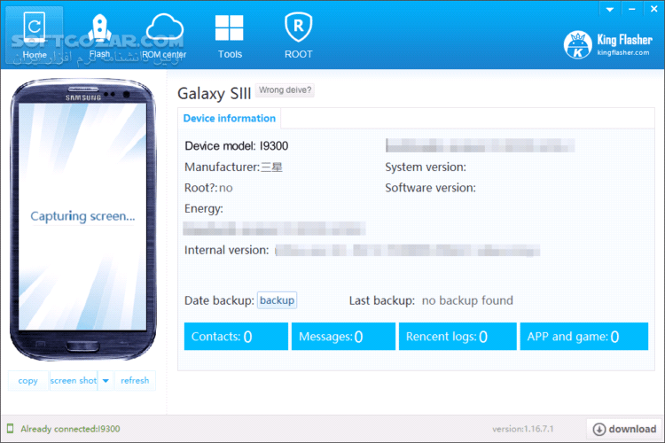
Task: Click the copy button under phone
Action: click(x=27, y=381)
